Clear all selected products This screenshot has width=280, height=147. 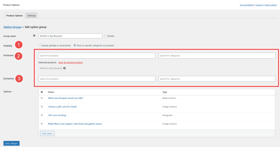(x=70, y=63)
